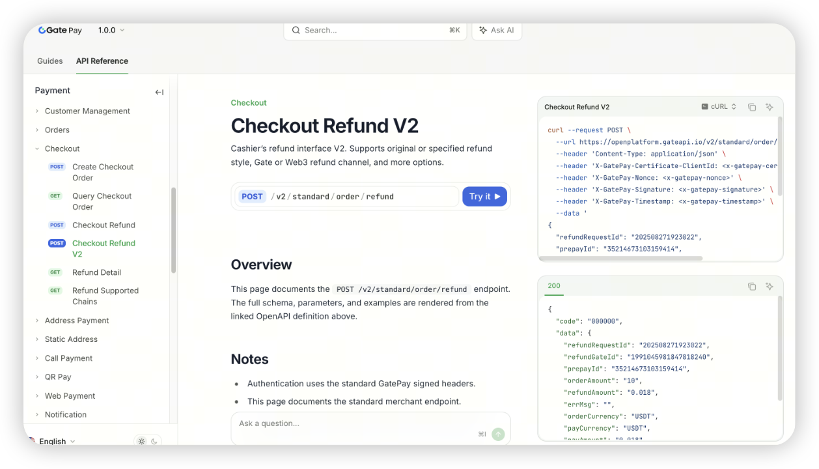Copy the 200 response JSON
This screenshot has height=469, width=819.
point(752,286)
